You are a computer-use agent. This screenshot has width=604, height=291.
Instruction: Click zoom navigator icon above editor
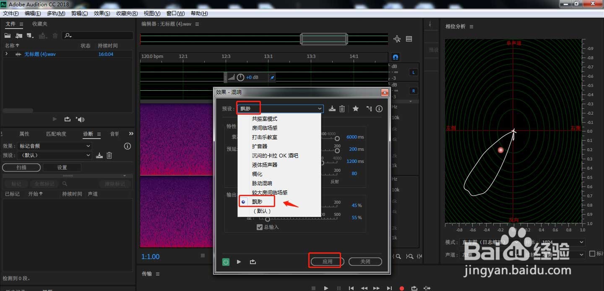[397, 39]
